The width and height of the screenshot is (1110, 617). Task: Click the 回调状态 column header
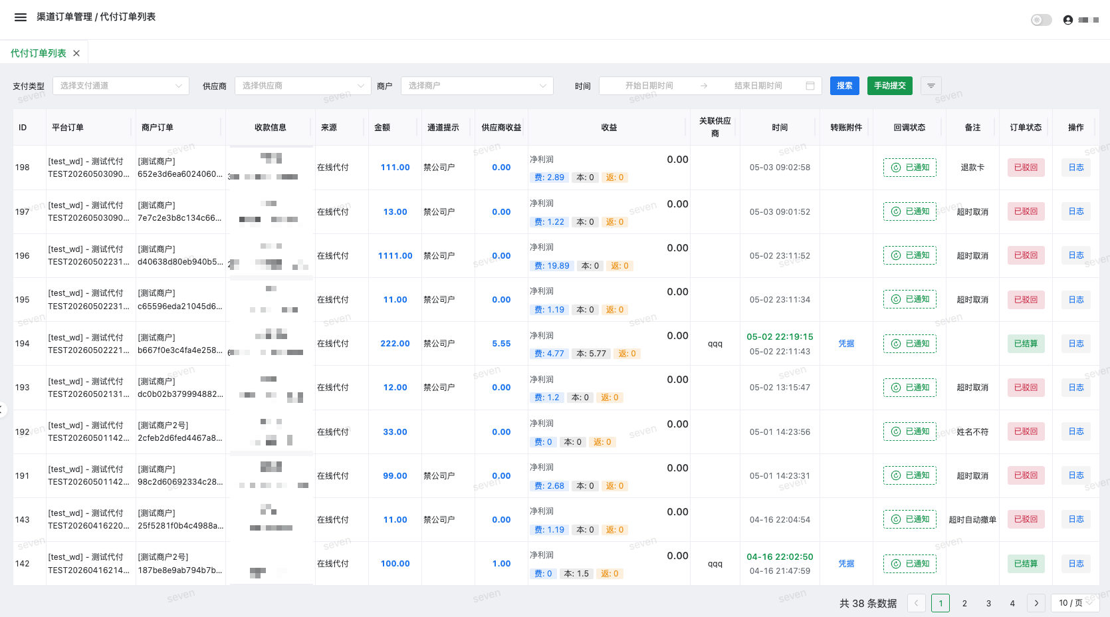909,128
